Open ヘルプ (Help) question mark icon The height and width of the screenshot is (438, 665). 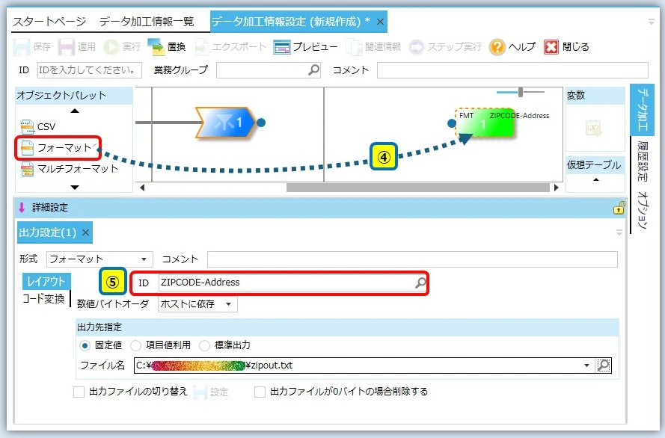coord(497,47)
